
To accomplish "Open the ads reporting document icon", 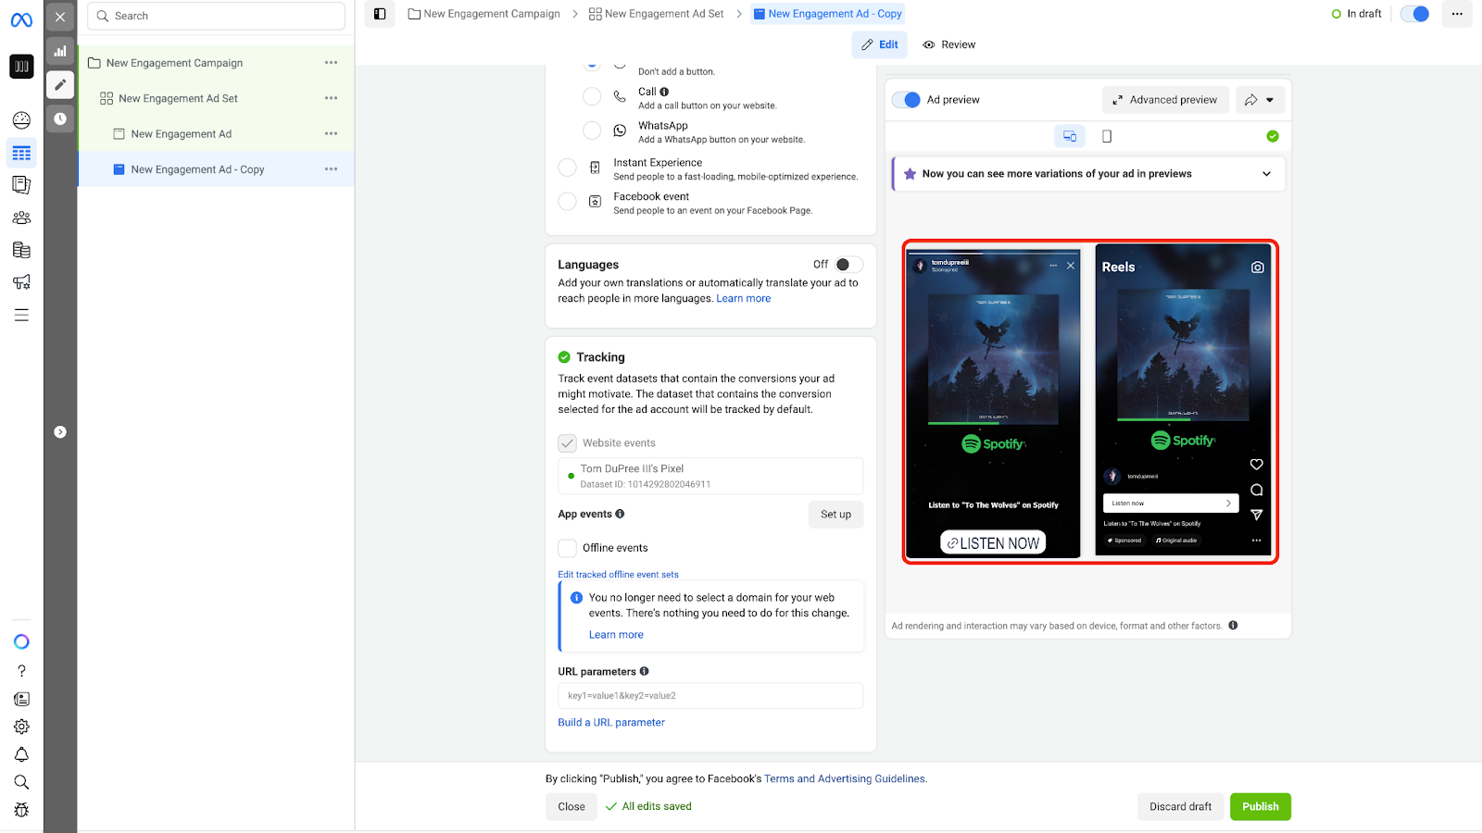I will coord(21,185).
